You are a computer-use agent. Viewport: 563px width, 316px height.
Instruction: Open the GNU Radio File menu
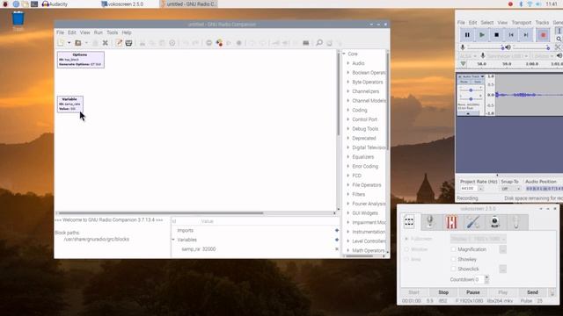pos(61,32)
